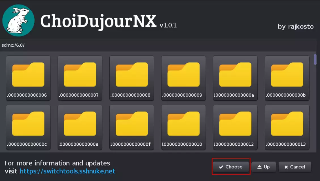Image resolution: width=320 pixels, height=181 pixels.
Task: Click the ChoiDujourNX rabbit logo
Action: (18, 20)
